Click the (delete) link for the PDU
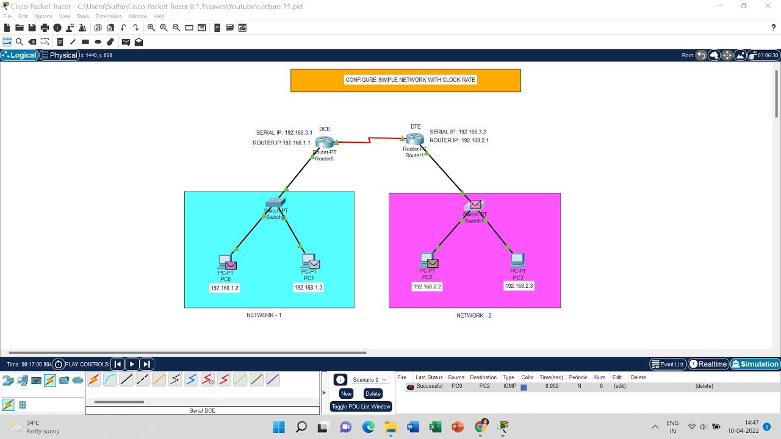Image resolution: width=781 pixels, height=439 pixels. (704, 386)
